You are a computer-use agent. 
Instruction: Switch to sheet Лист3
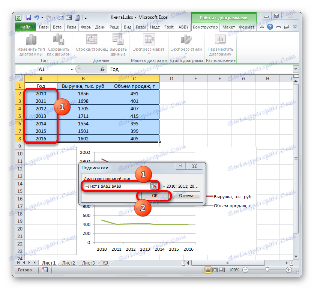88,263
